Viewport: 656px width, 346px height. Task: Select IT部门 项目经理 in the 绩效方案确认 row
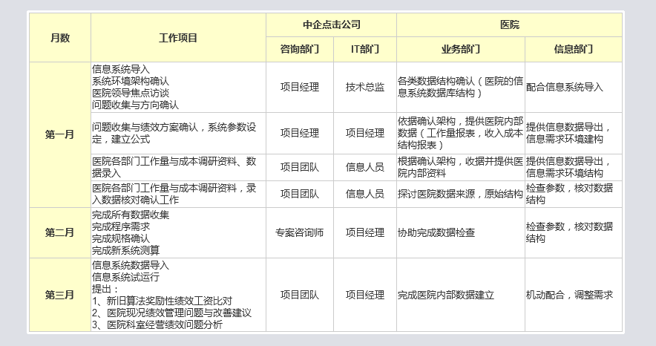pos(365,133)
